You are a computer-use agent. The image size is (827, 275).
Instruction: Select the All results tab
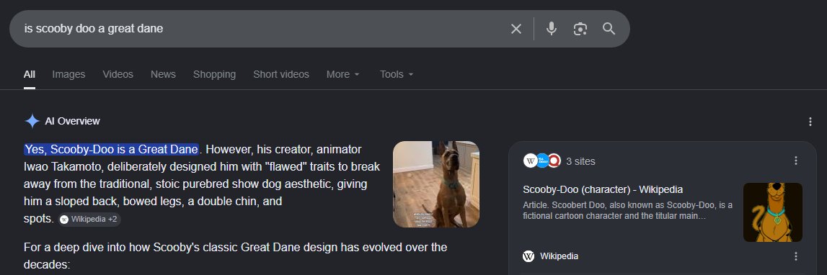point(30,74)
